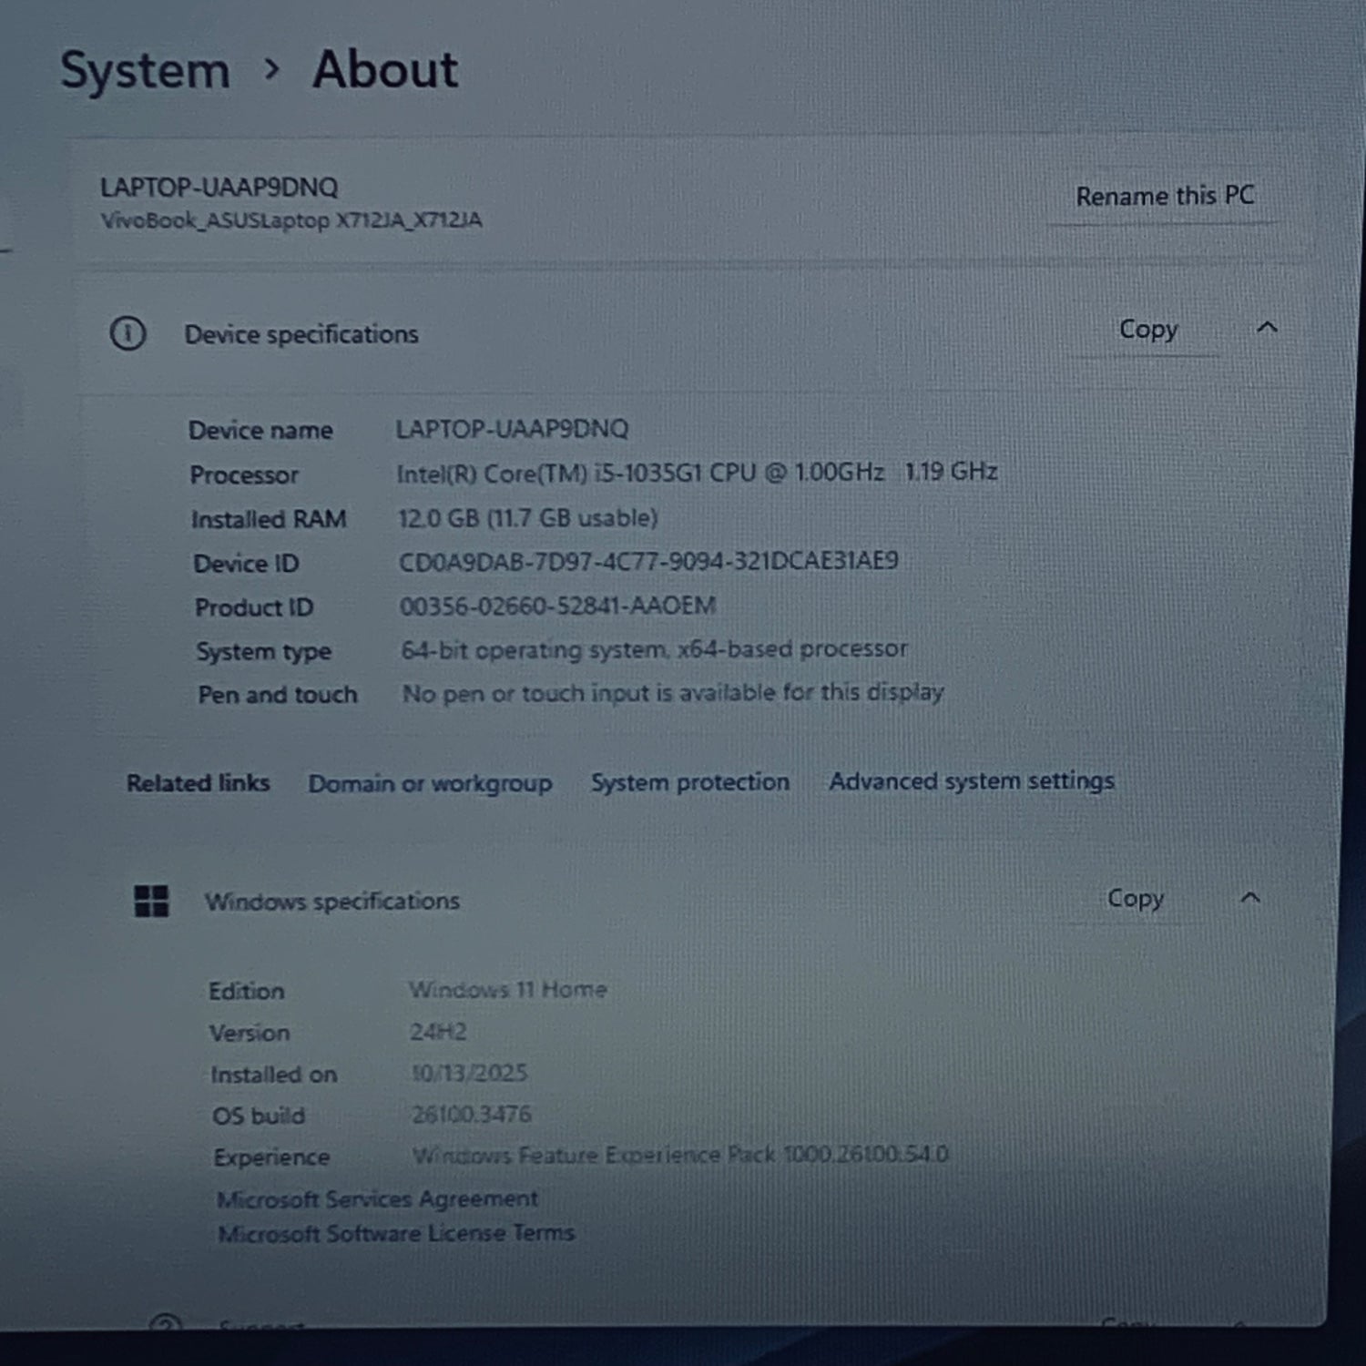Screen dimensions: 1366x1366
Task: Click Rename this PC button
Action: (1164, 196)
